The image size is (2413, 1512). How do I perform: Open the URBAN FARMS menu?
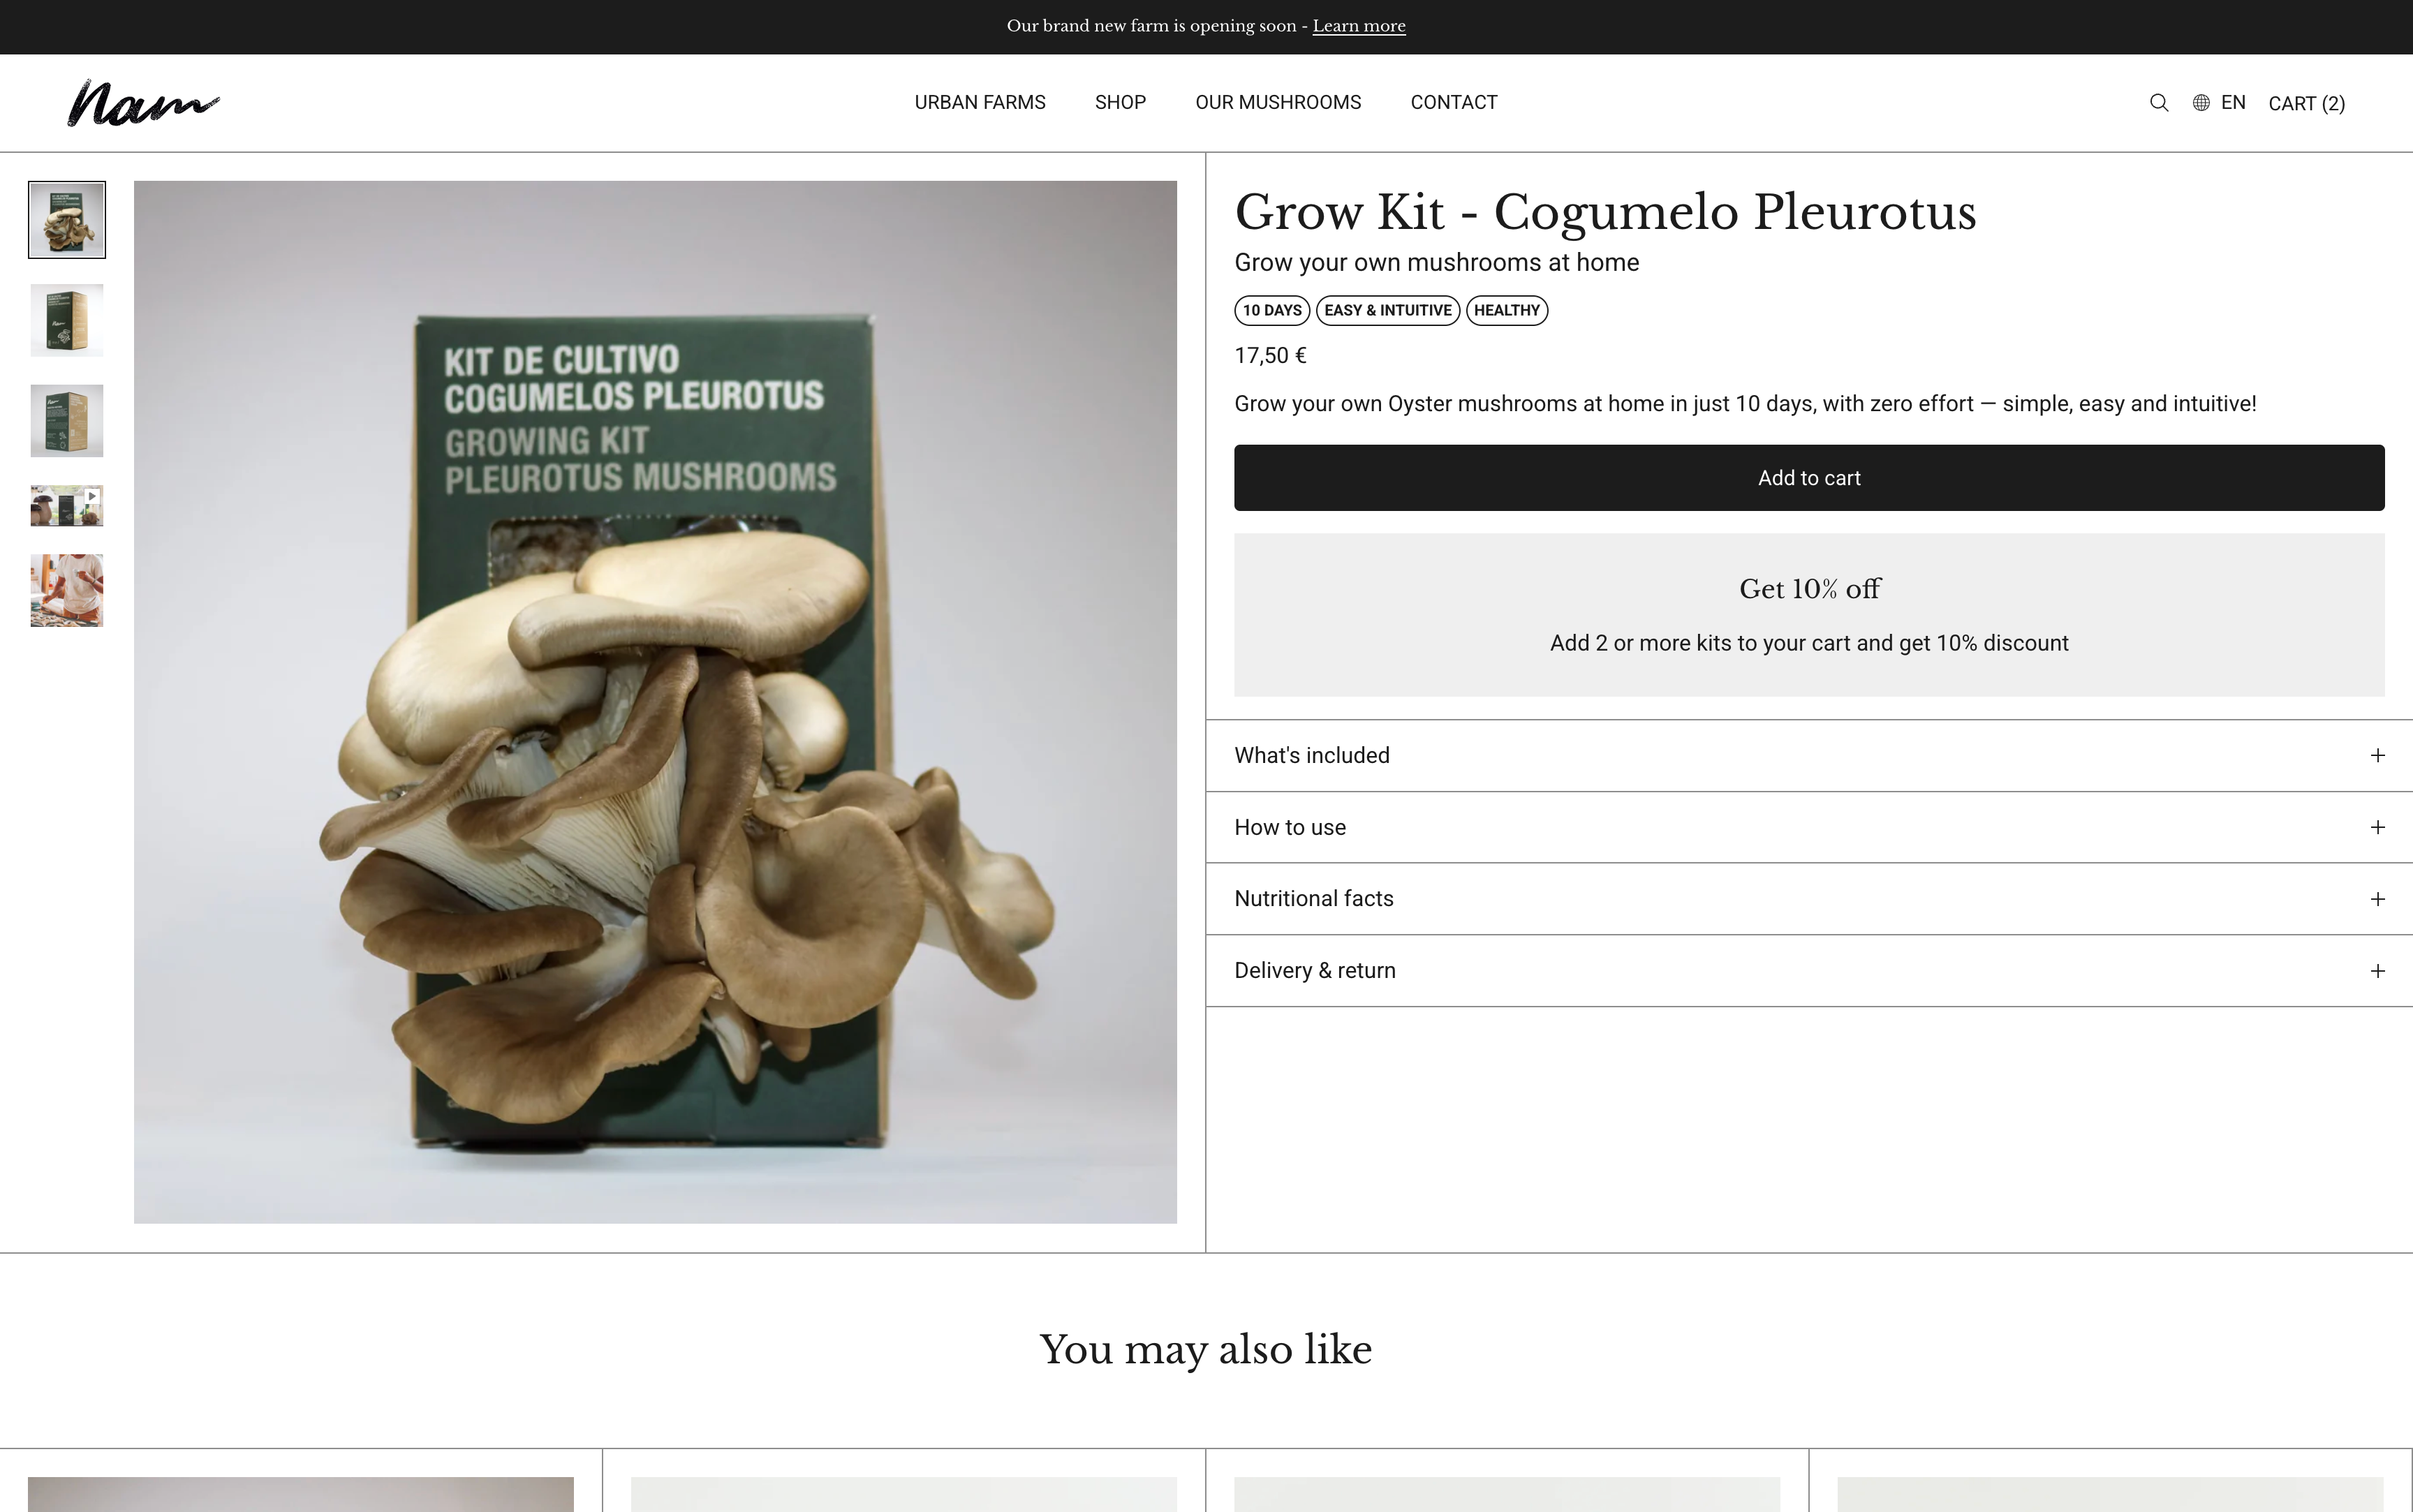click(980, 103)
